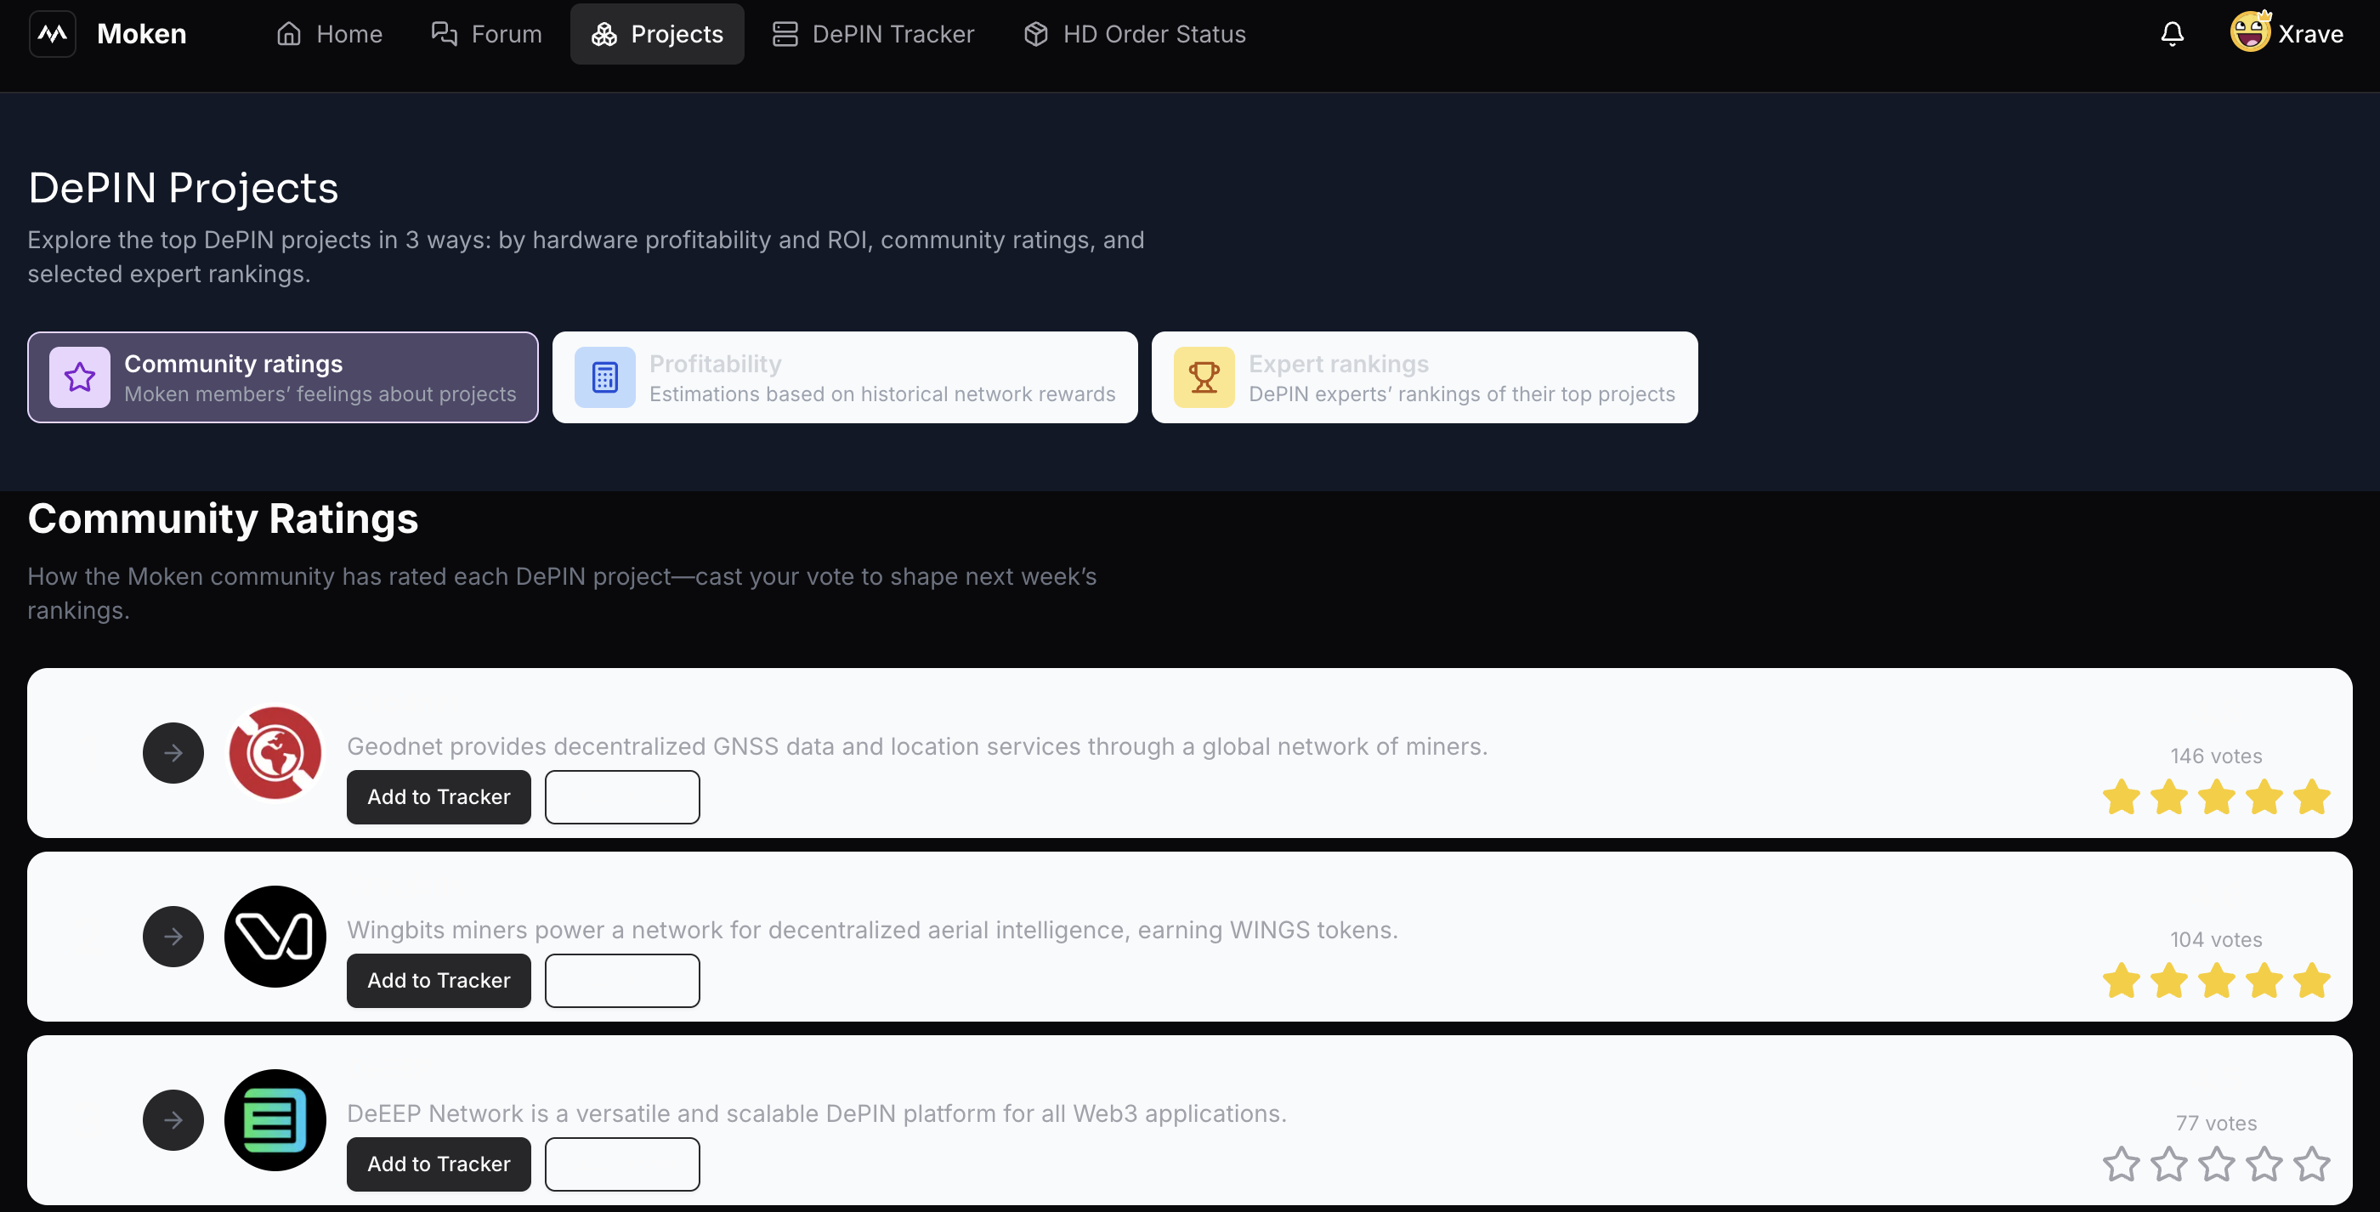Rate Geodnet three stars (third star)
This screenshot has width=2380, height=1212.
point(2217,796)
